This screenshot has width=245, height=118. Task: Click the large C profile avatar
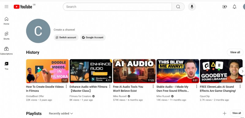coord(38,31)
